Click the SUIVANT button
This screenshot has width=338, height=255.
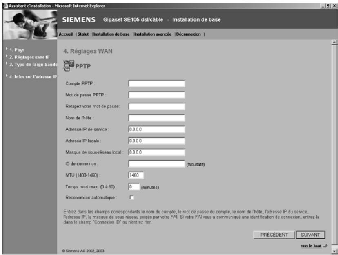[310, 235]
